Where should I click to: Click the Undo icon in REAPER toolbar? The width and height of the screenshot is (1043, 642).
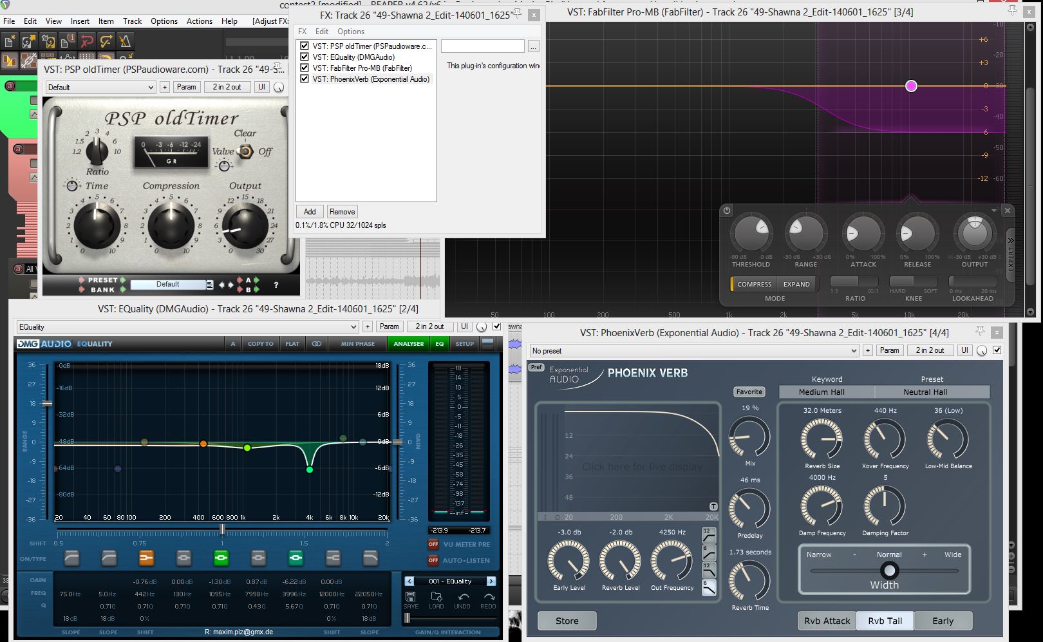[87, 42]
